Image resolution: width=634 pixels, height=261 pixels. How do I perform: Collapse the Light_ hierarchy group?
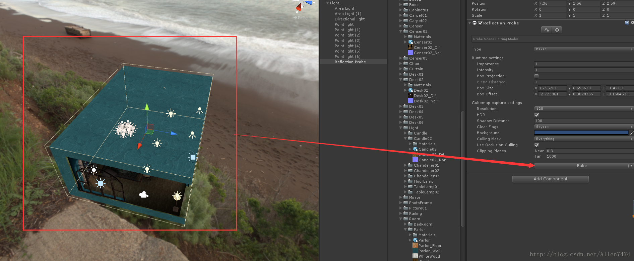point(327,3)
